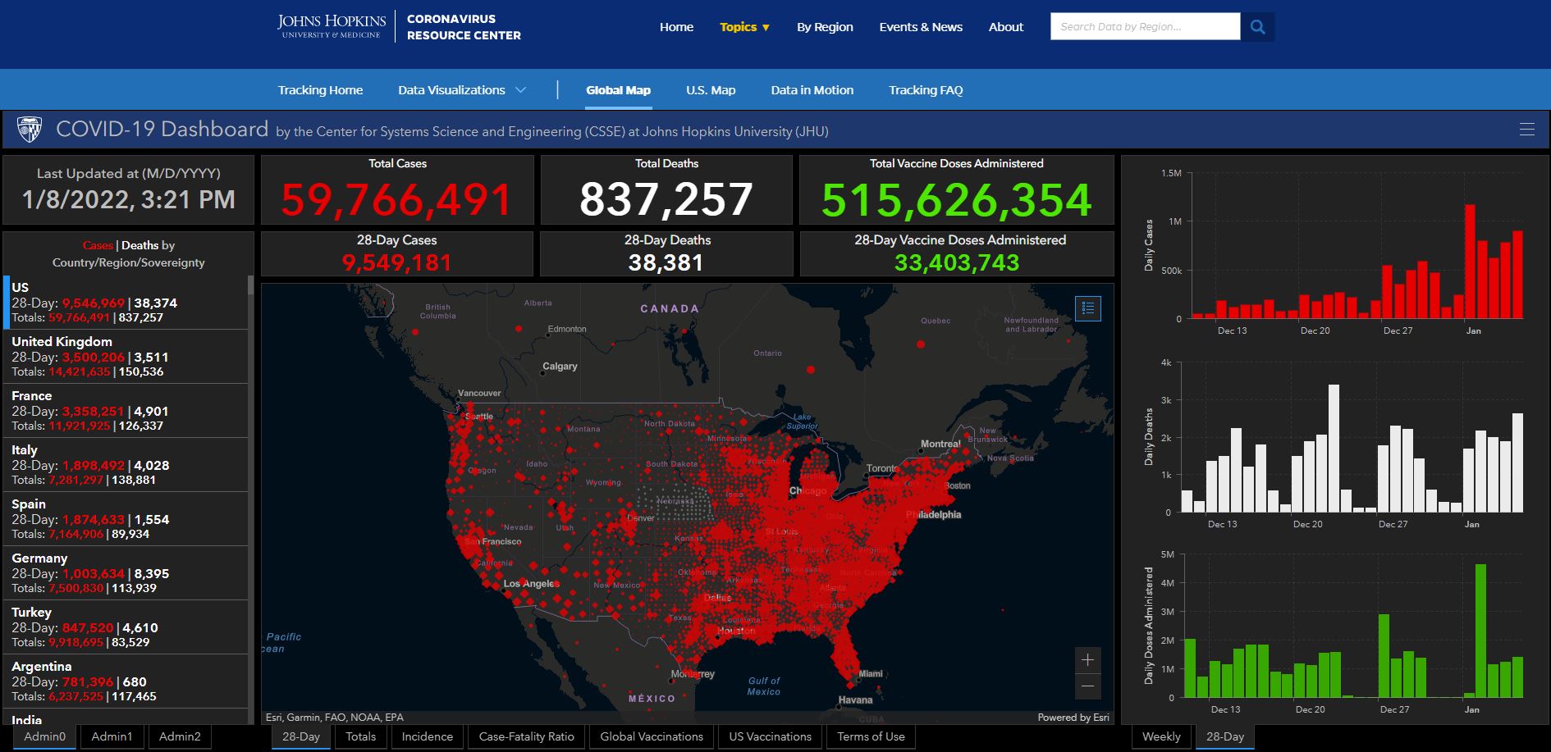Select United Kingdom in country list
1551x752 pixels.
(x=126, y=356)
